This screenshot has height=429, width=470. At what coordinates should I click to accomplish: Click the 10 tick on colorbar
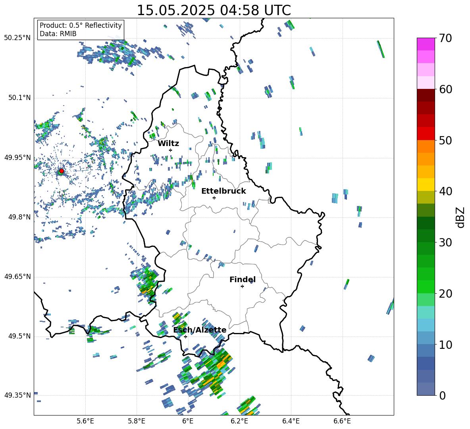coord(445,344)
